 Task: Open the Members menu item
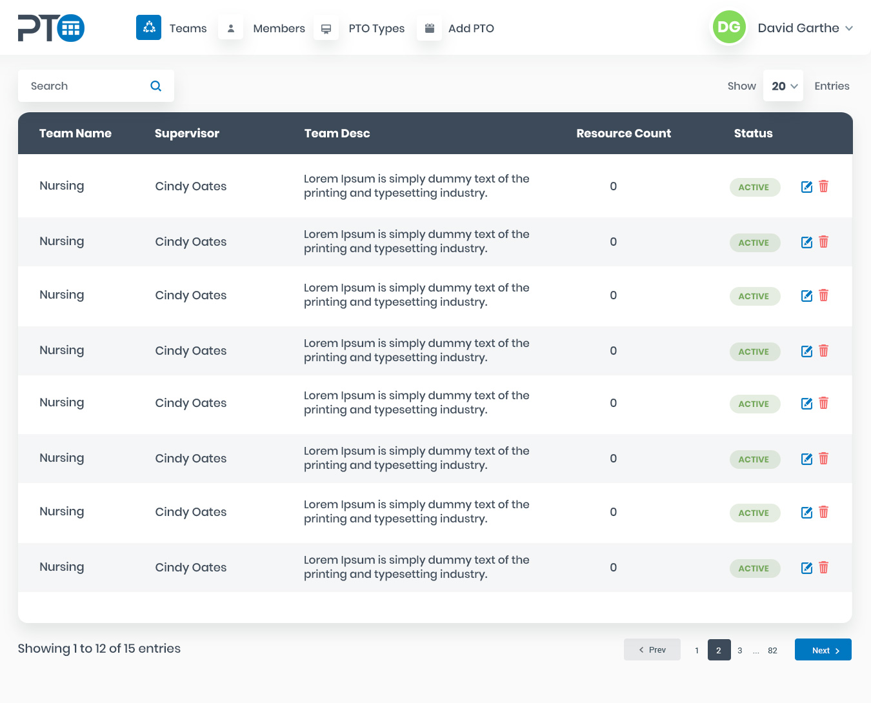coord(279,28)
